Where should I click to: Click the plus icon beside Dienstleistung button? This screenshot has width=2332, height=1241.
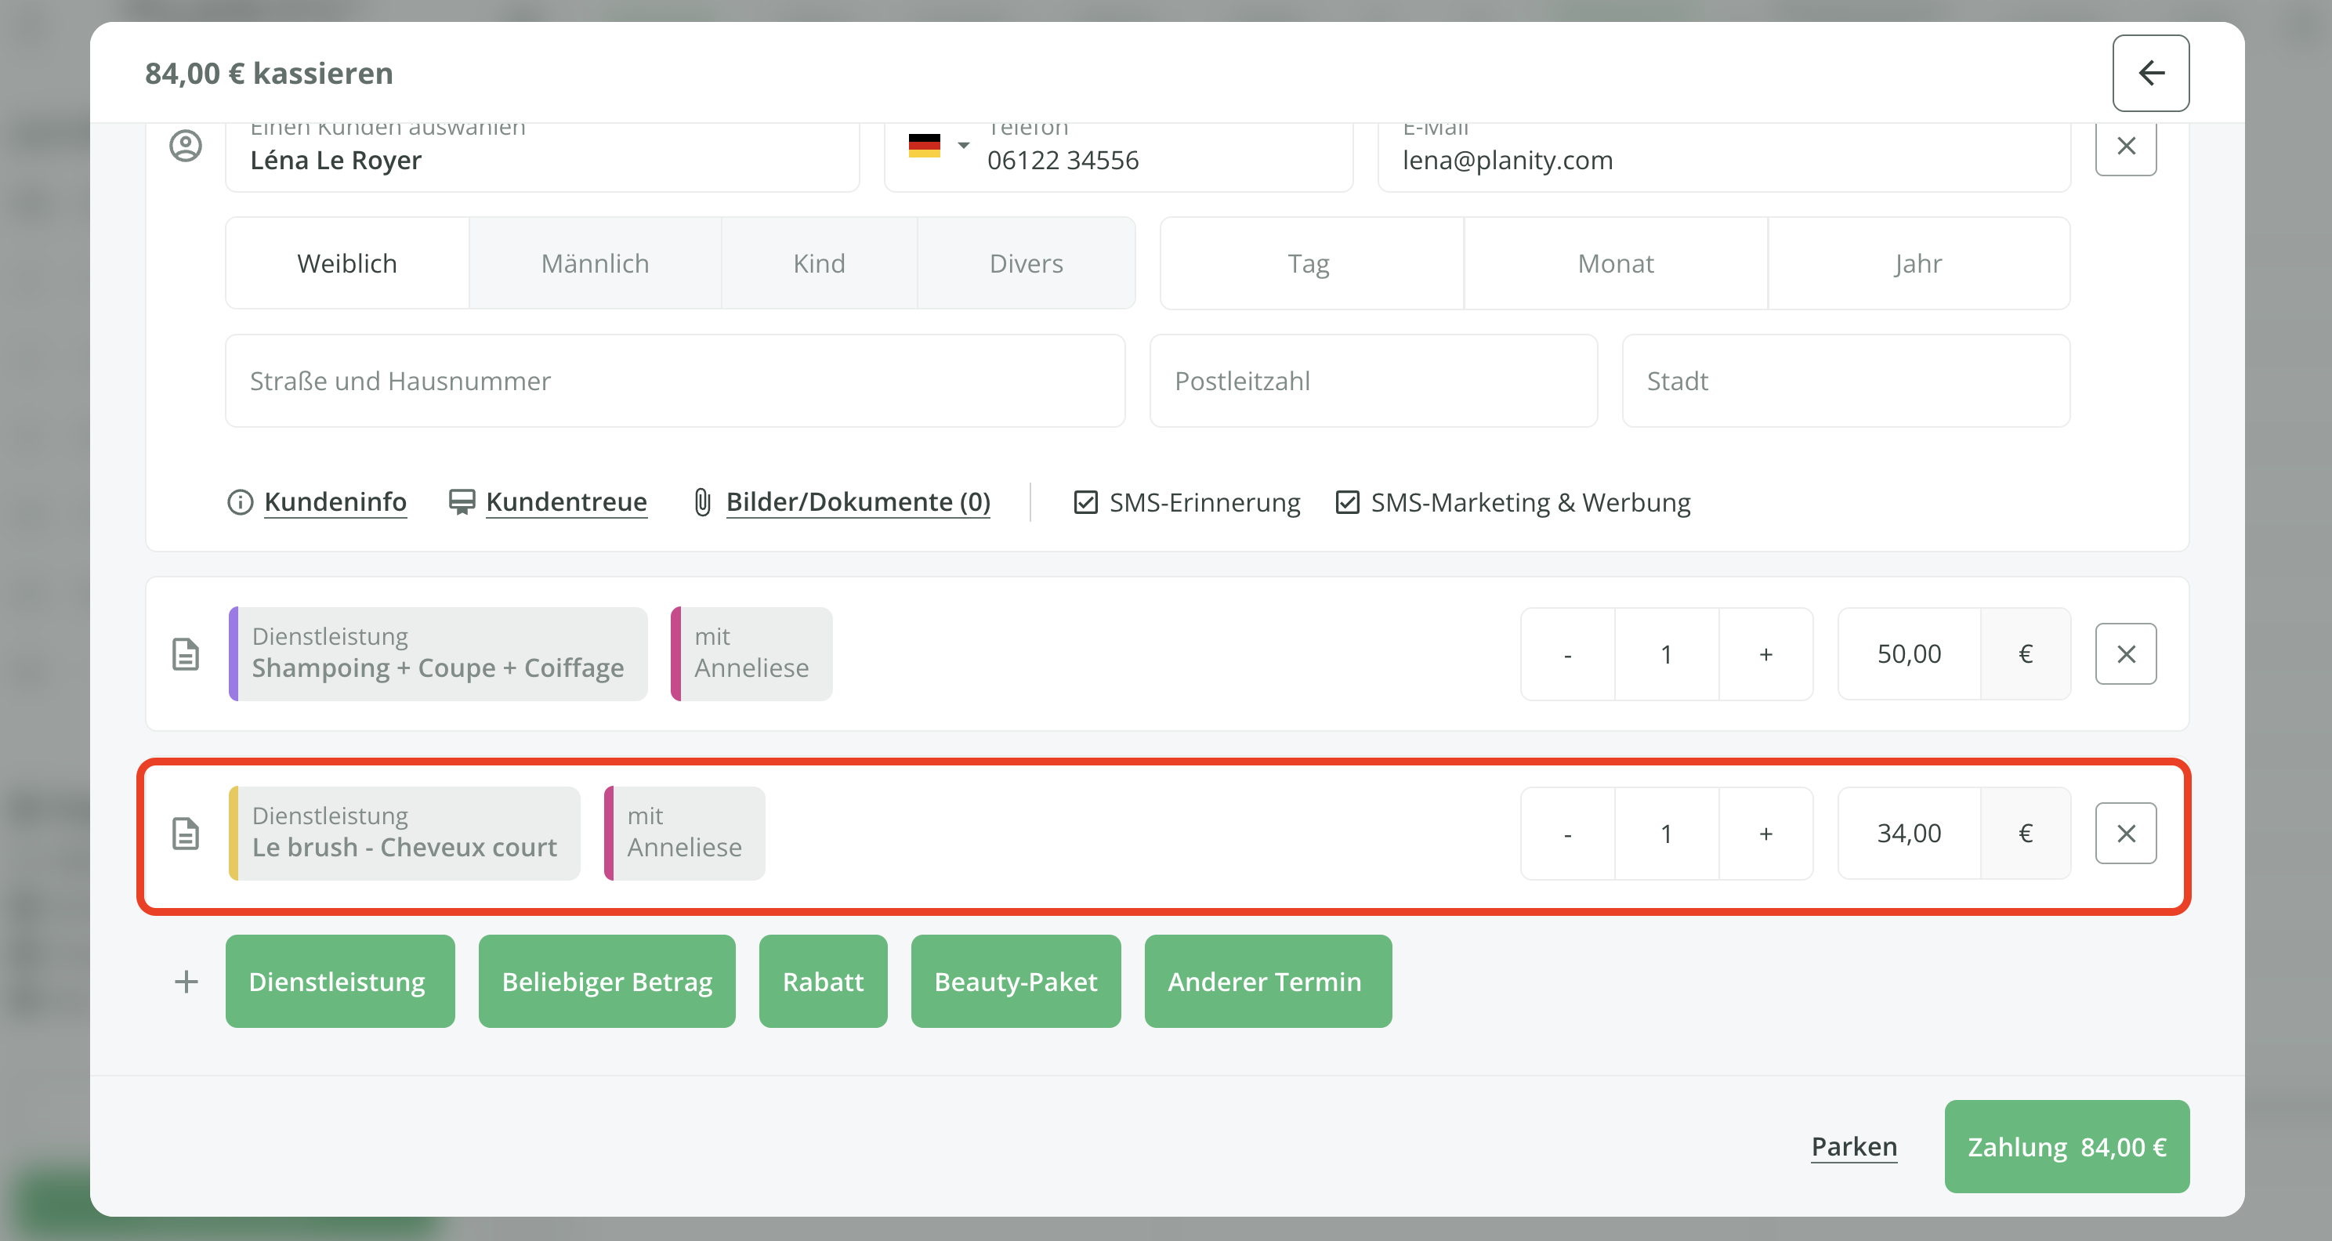[186, 981]
